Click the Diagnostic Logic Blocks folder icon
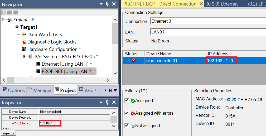 tap(24, 42)
